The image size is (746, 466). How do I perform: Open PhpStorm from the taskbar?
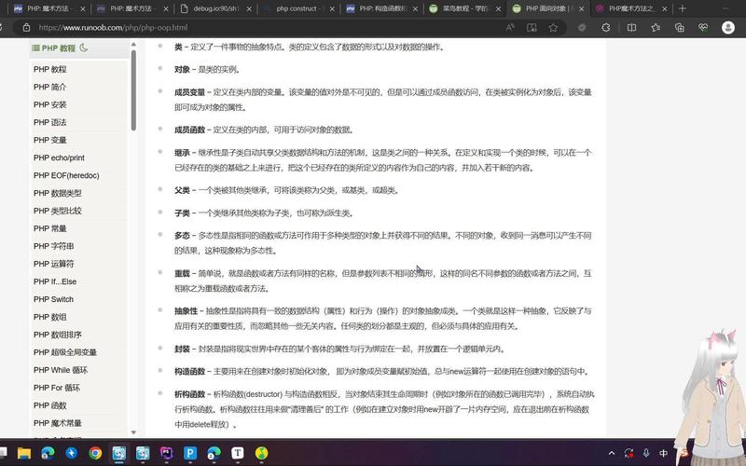coord(166,453)
